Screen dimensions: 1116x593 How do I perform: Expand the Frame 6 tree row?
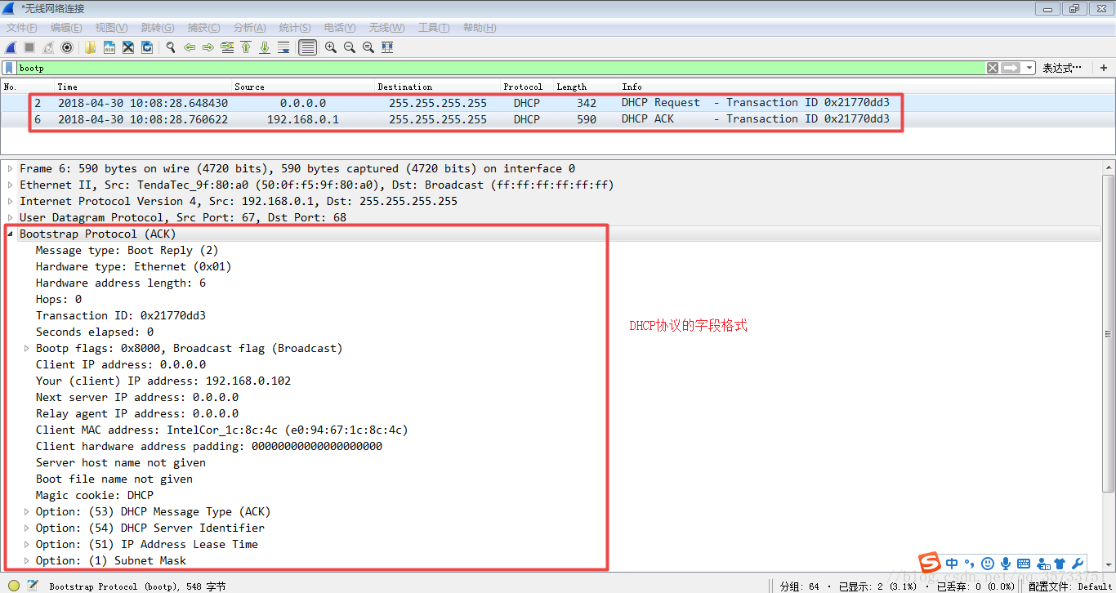(11, 168)
